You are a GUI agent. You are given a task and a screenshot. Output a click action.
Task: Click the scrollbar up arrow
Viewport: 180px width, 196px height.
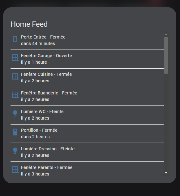point(166,34)
